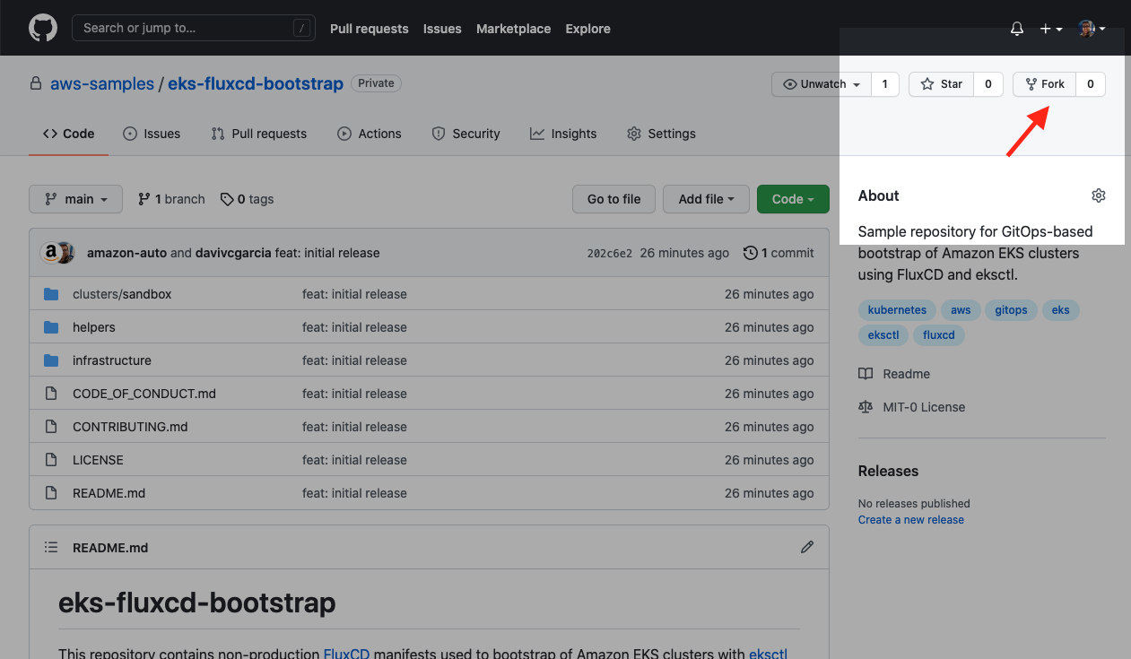Open Issues in top navigation

tap(442, 29)
